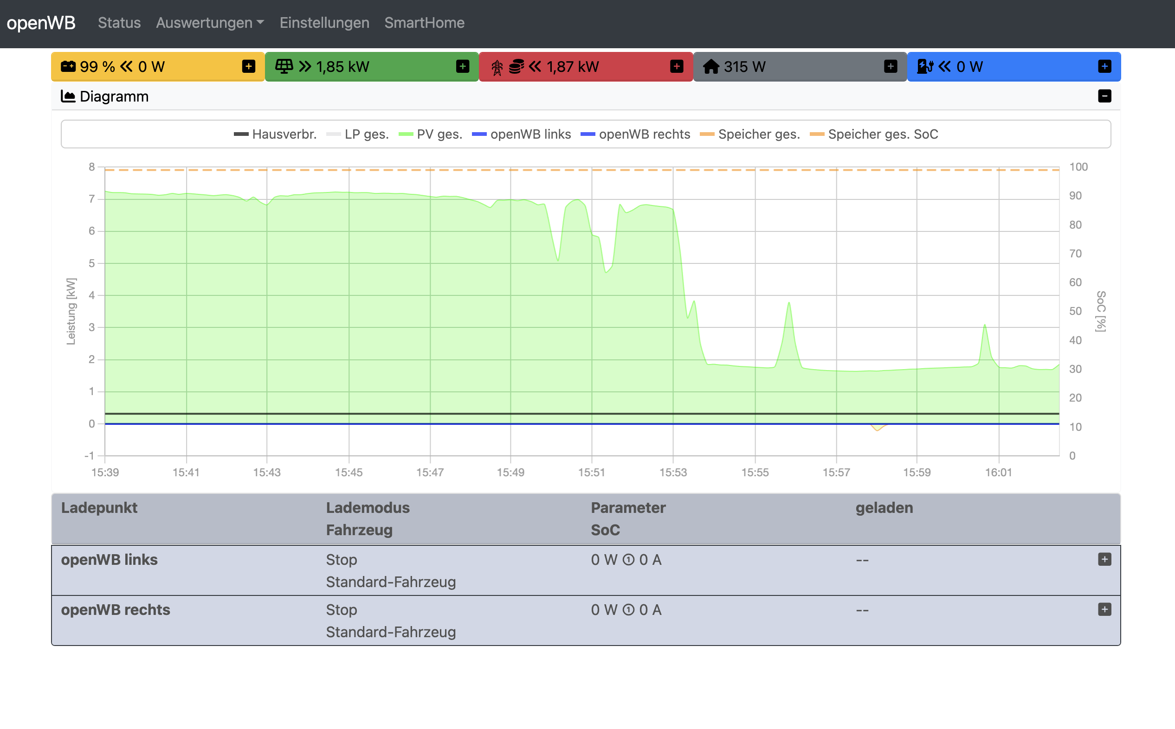Click the openWB rechts legend color swatch

click(587, 134)
